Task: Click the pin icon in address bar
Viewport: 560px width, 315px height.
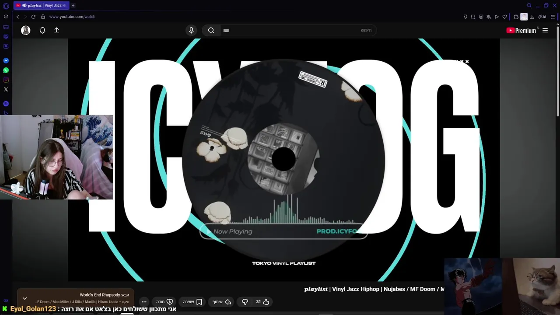Action: [465, 17]
